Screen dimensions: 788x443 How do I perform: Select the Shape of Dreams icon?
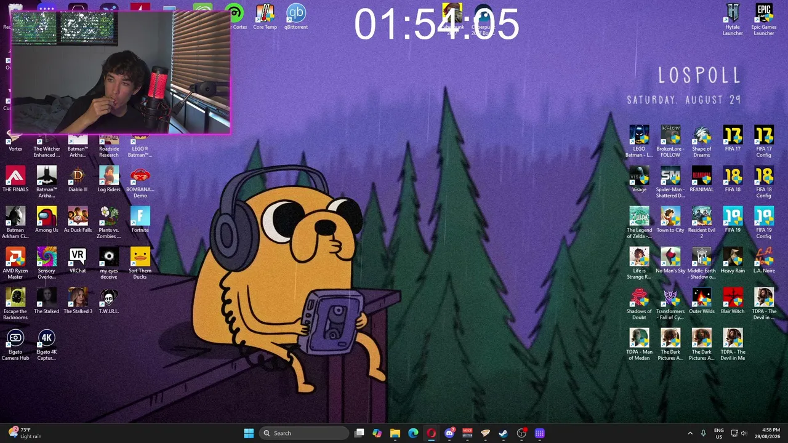click(x=702, y=142)
